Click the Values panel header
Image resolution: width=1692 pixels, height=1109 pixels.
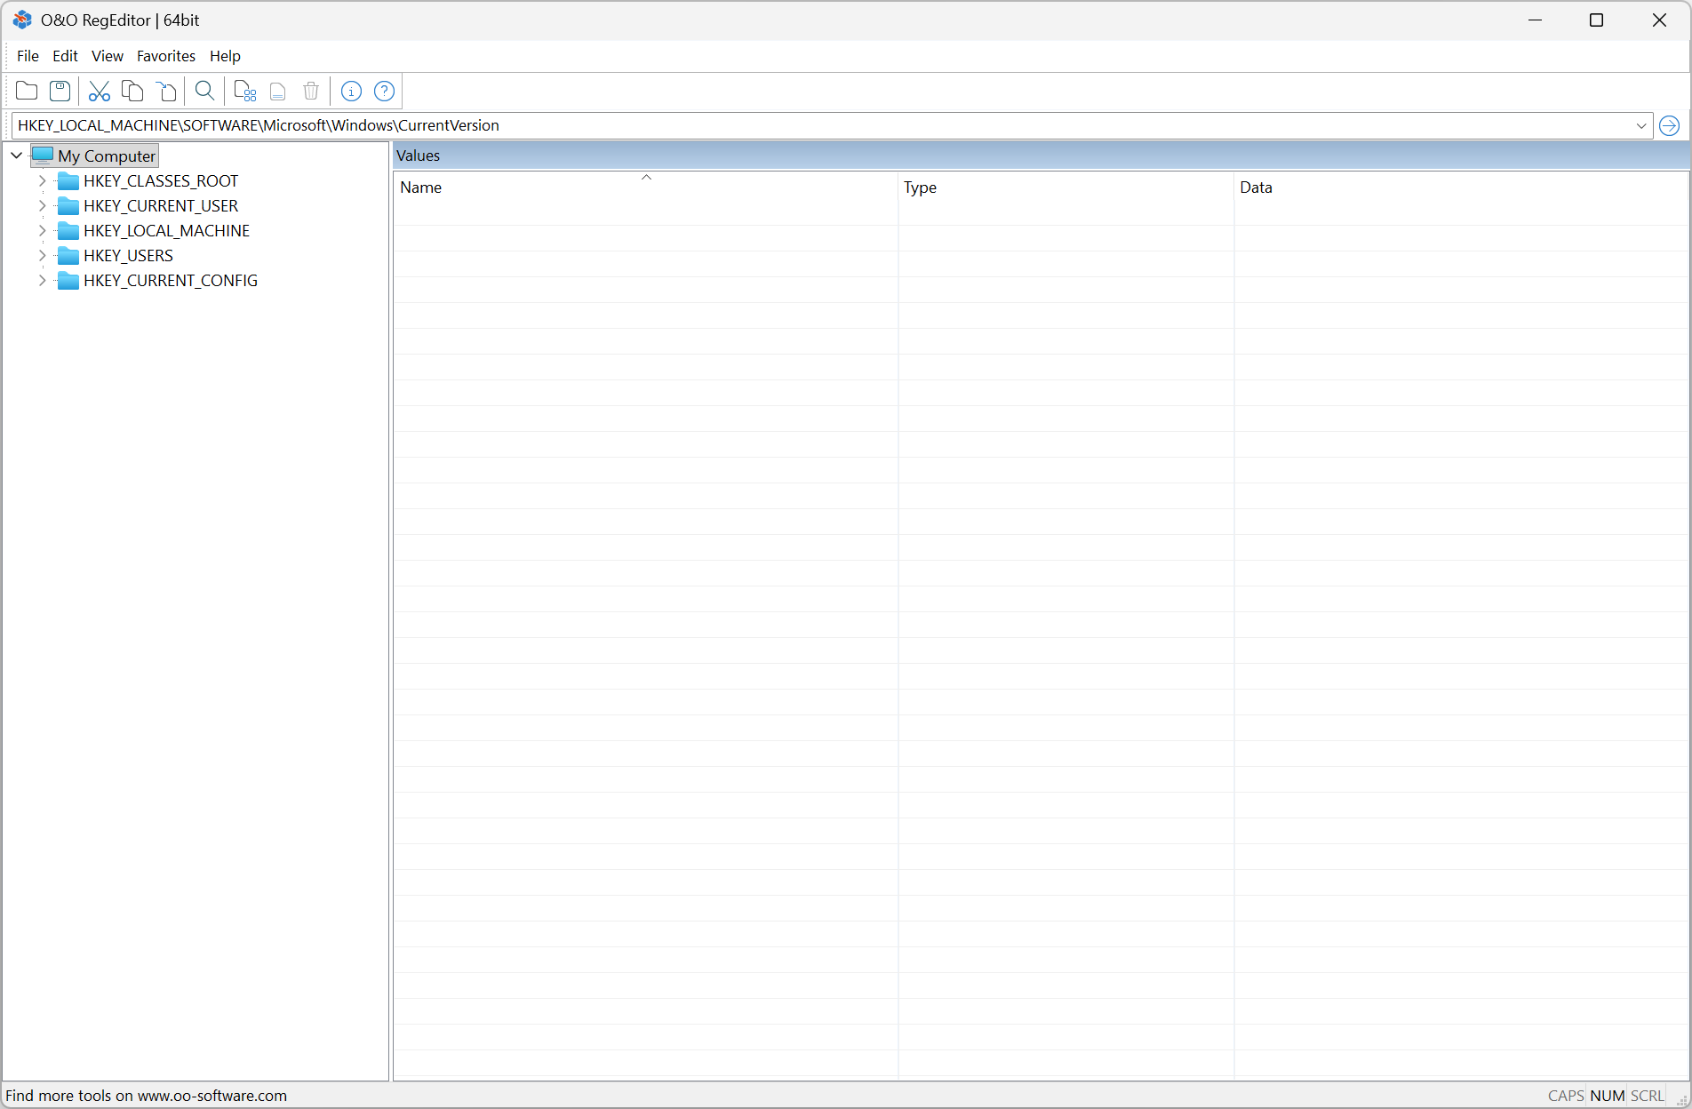point(1042,156)
